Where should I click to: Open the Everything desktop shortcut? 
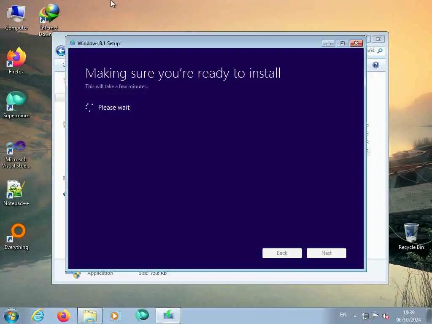pos(16,236)
